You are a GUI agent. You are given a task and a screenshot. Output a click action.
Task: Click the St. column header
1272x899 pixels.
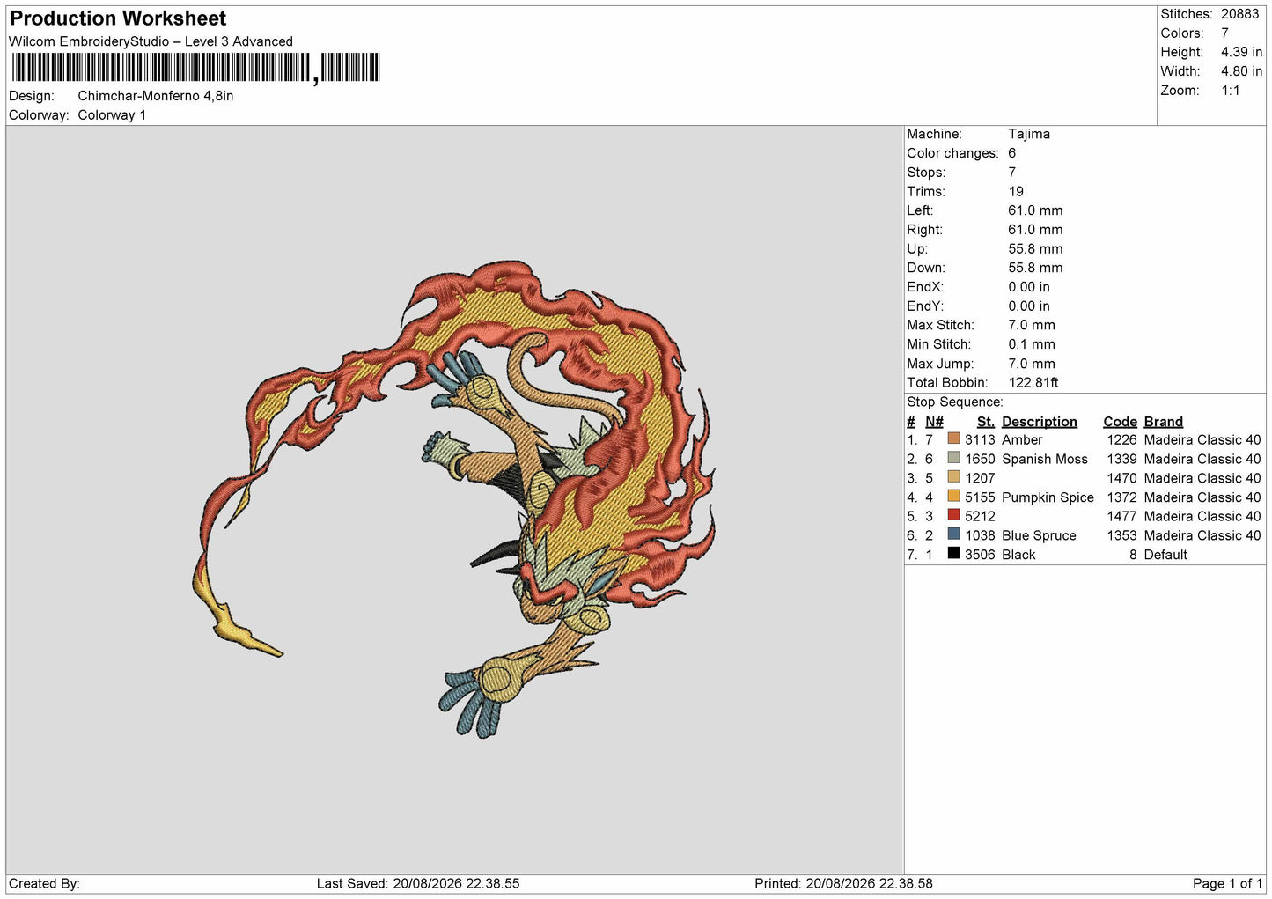pyautogui.click(x=986, y=422)
